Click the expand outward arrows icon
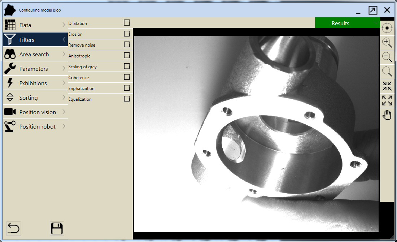 point(387,100)
